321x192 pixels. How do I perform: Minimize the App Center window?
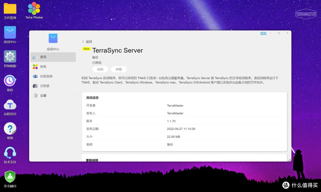271,33
